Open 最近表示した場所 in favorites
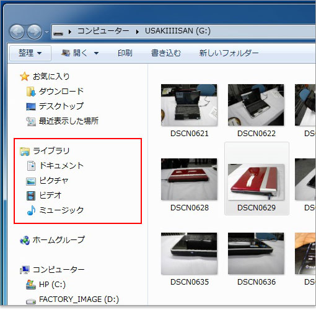This screenshot has width=316, height=310. point(69,121)
